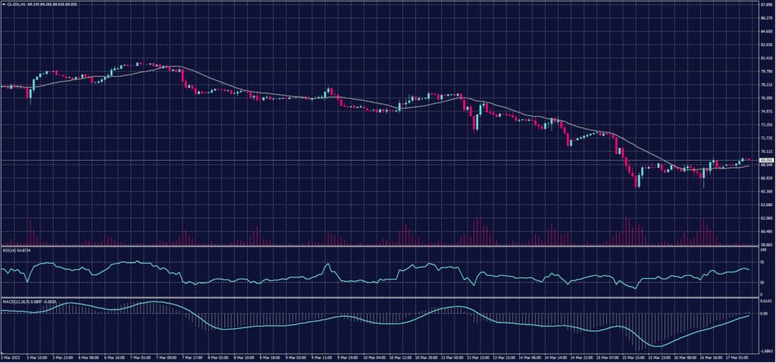
Task: Click the RSI(14) indicator label
Action: click(8, 249)
